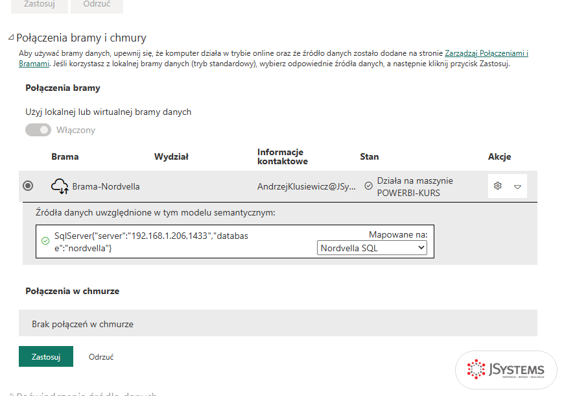
Task: Open the Zarządzaj Połączeniami i Bramami link
Action: (486, 53)
